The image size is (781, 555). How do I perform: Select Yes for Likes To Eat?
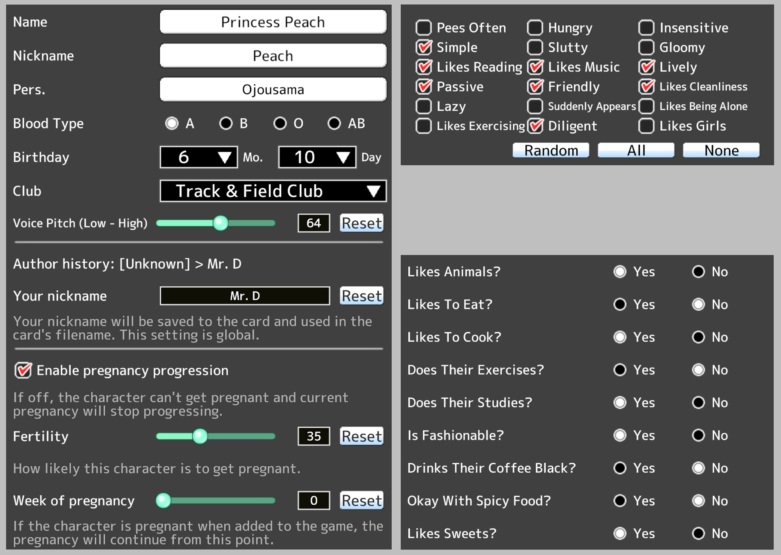(620, 304)
